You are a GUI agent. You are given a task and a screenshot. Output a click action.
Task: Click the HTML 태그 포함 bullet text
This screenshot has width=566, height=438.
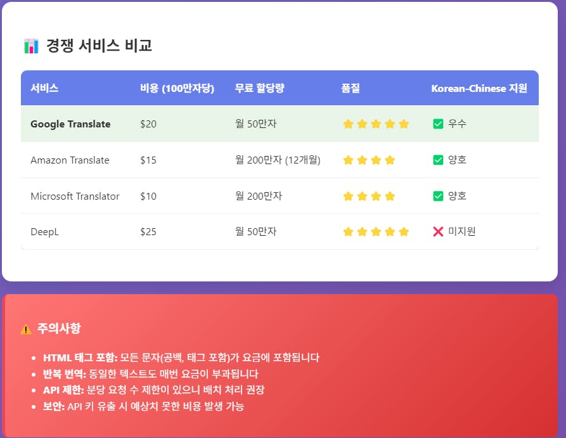(x=181, y=358)
